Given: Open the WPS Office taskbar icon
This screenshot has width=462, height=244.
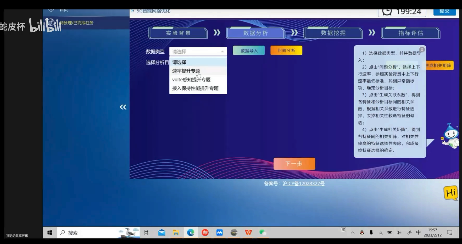Looking at the screenshot, I should coord(248,232).
